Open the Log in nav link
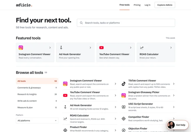Viewport: 191px width, 132px height. click(147, 5)
